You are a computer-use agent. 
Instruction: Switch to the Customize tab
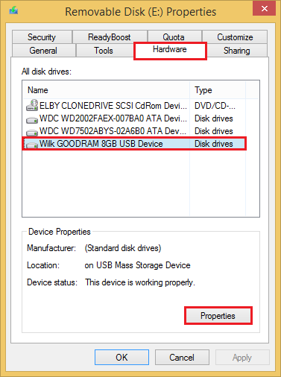pos(235,37)
